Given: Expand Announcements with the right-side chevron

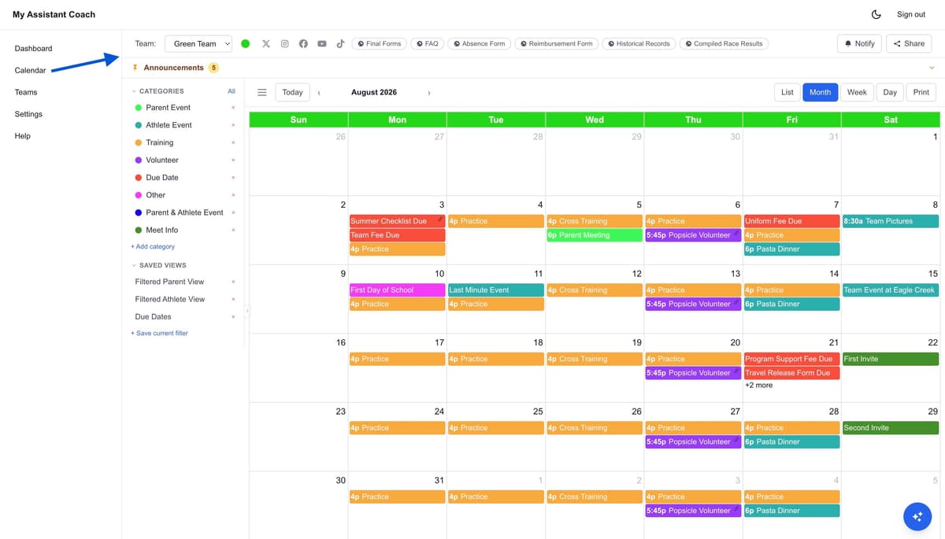Looking at the screenshot, I should click(x=932, y=68).
